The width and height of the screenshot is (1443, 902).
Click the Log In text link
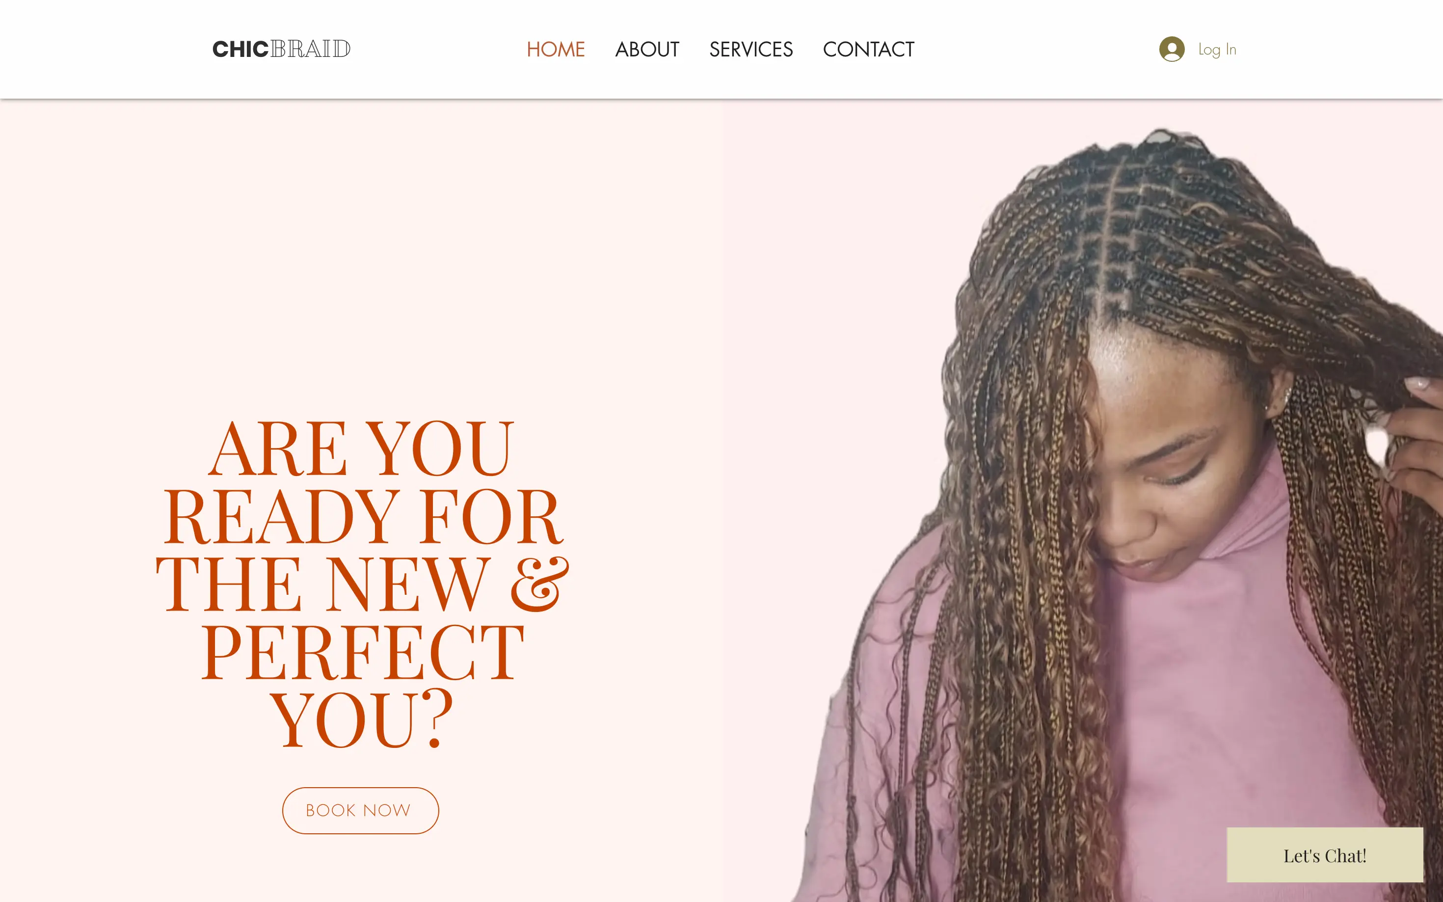pyautogui.click(x=1217, y=50)
